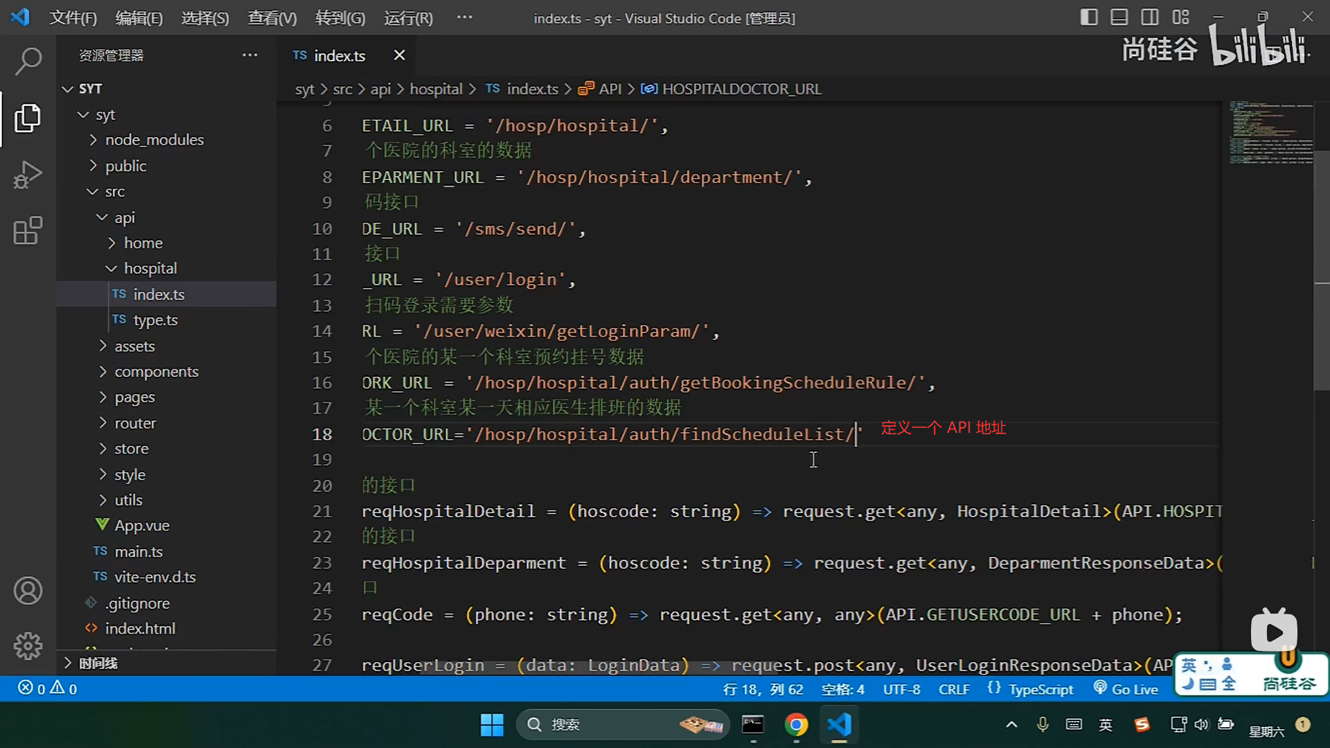The height and width of the screenshot is (748, 1330).
Task: Open the 运行(R) menu
Action: (x=408, y=18)
